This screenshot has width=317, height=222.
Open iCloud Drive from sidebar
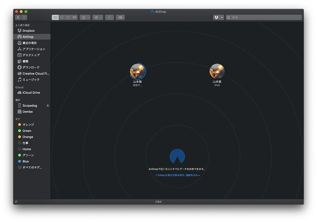coord(31,92)
